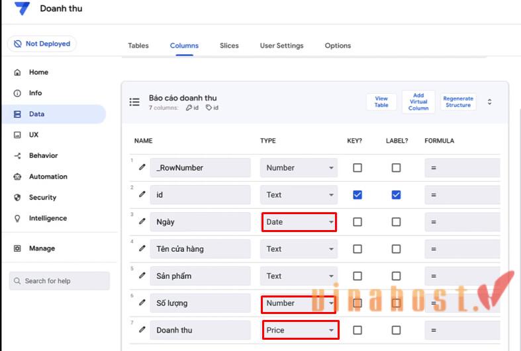The width and height of the screenshot is (521, 351).
Task: Edit the Sản phẩm column pencil icon
Action: 142,276
